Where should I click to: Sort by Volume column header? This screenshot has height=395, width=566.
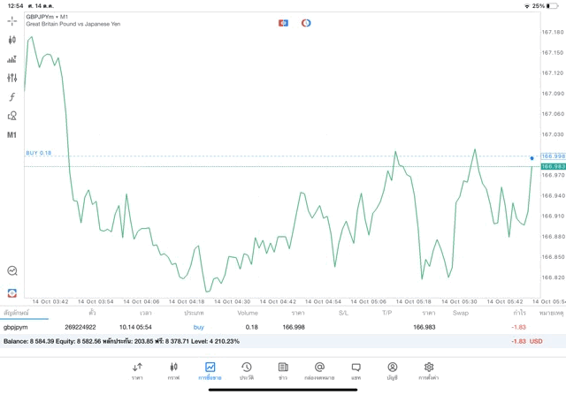point(248,313)
